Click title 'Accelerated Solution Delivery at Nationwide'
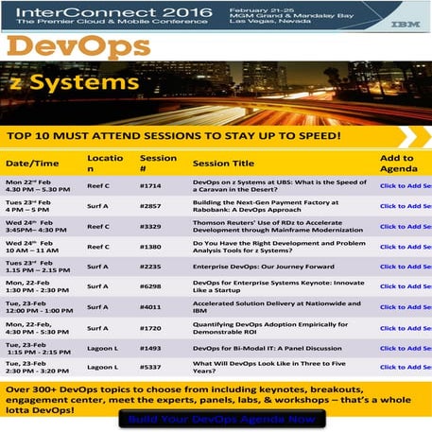This screenshot has height=432, width=432. [277, 307]
